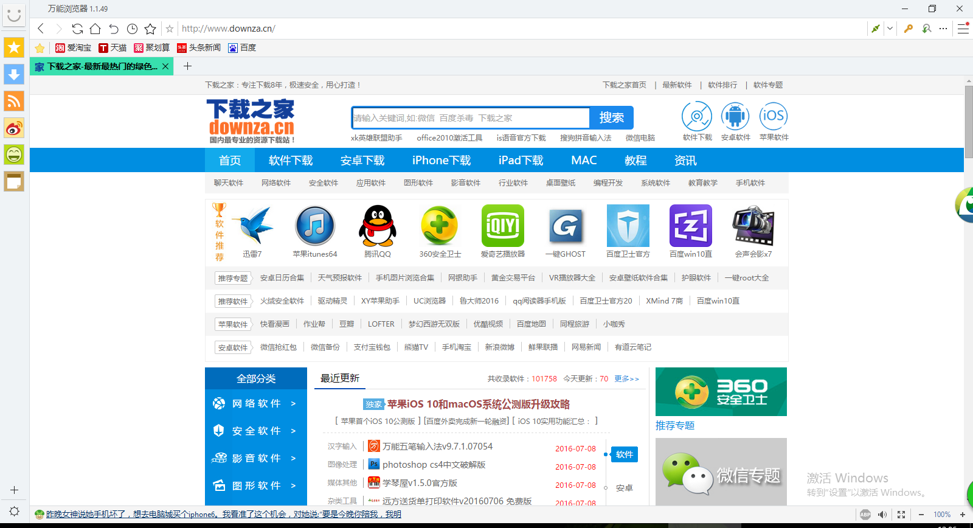Image resolution: width=973 pixels, height=528 pixels.
Task: Click the smiley avatar icon top-left
Action: [14, 15]
